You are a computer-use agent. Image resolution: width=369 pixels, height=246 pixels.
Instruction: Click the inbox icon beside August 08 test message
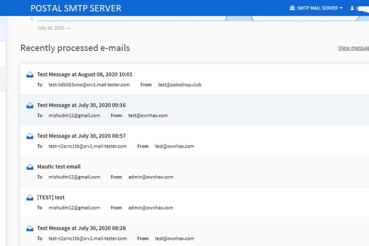30,75
